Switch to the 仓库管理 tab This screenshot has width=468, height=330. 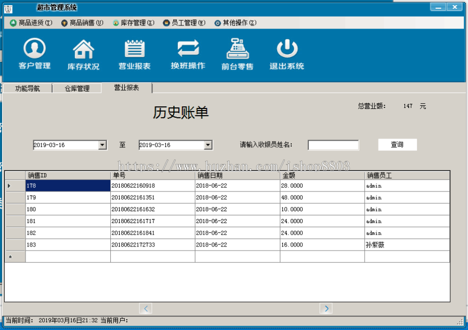76,88
